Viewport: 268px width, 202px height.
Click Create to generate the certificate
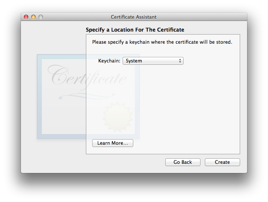click(x=222, y=162)
